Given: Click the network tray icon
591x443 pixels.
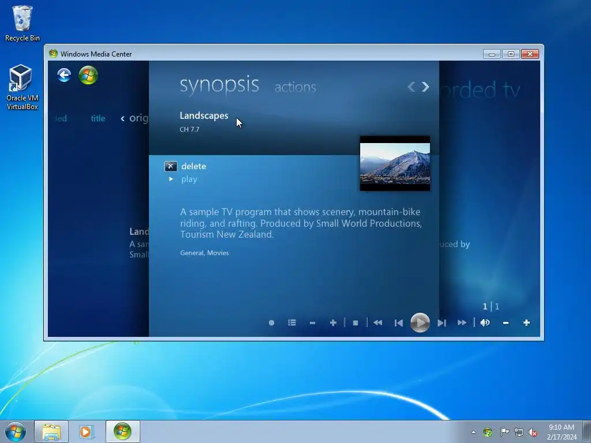Looking at the screenshot, I should [x=519, y=432].
